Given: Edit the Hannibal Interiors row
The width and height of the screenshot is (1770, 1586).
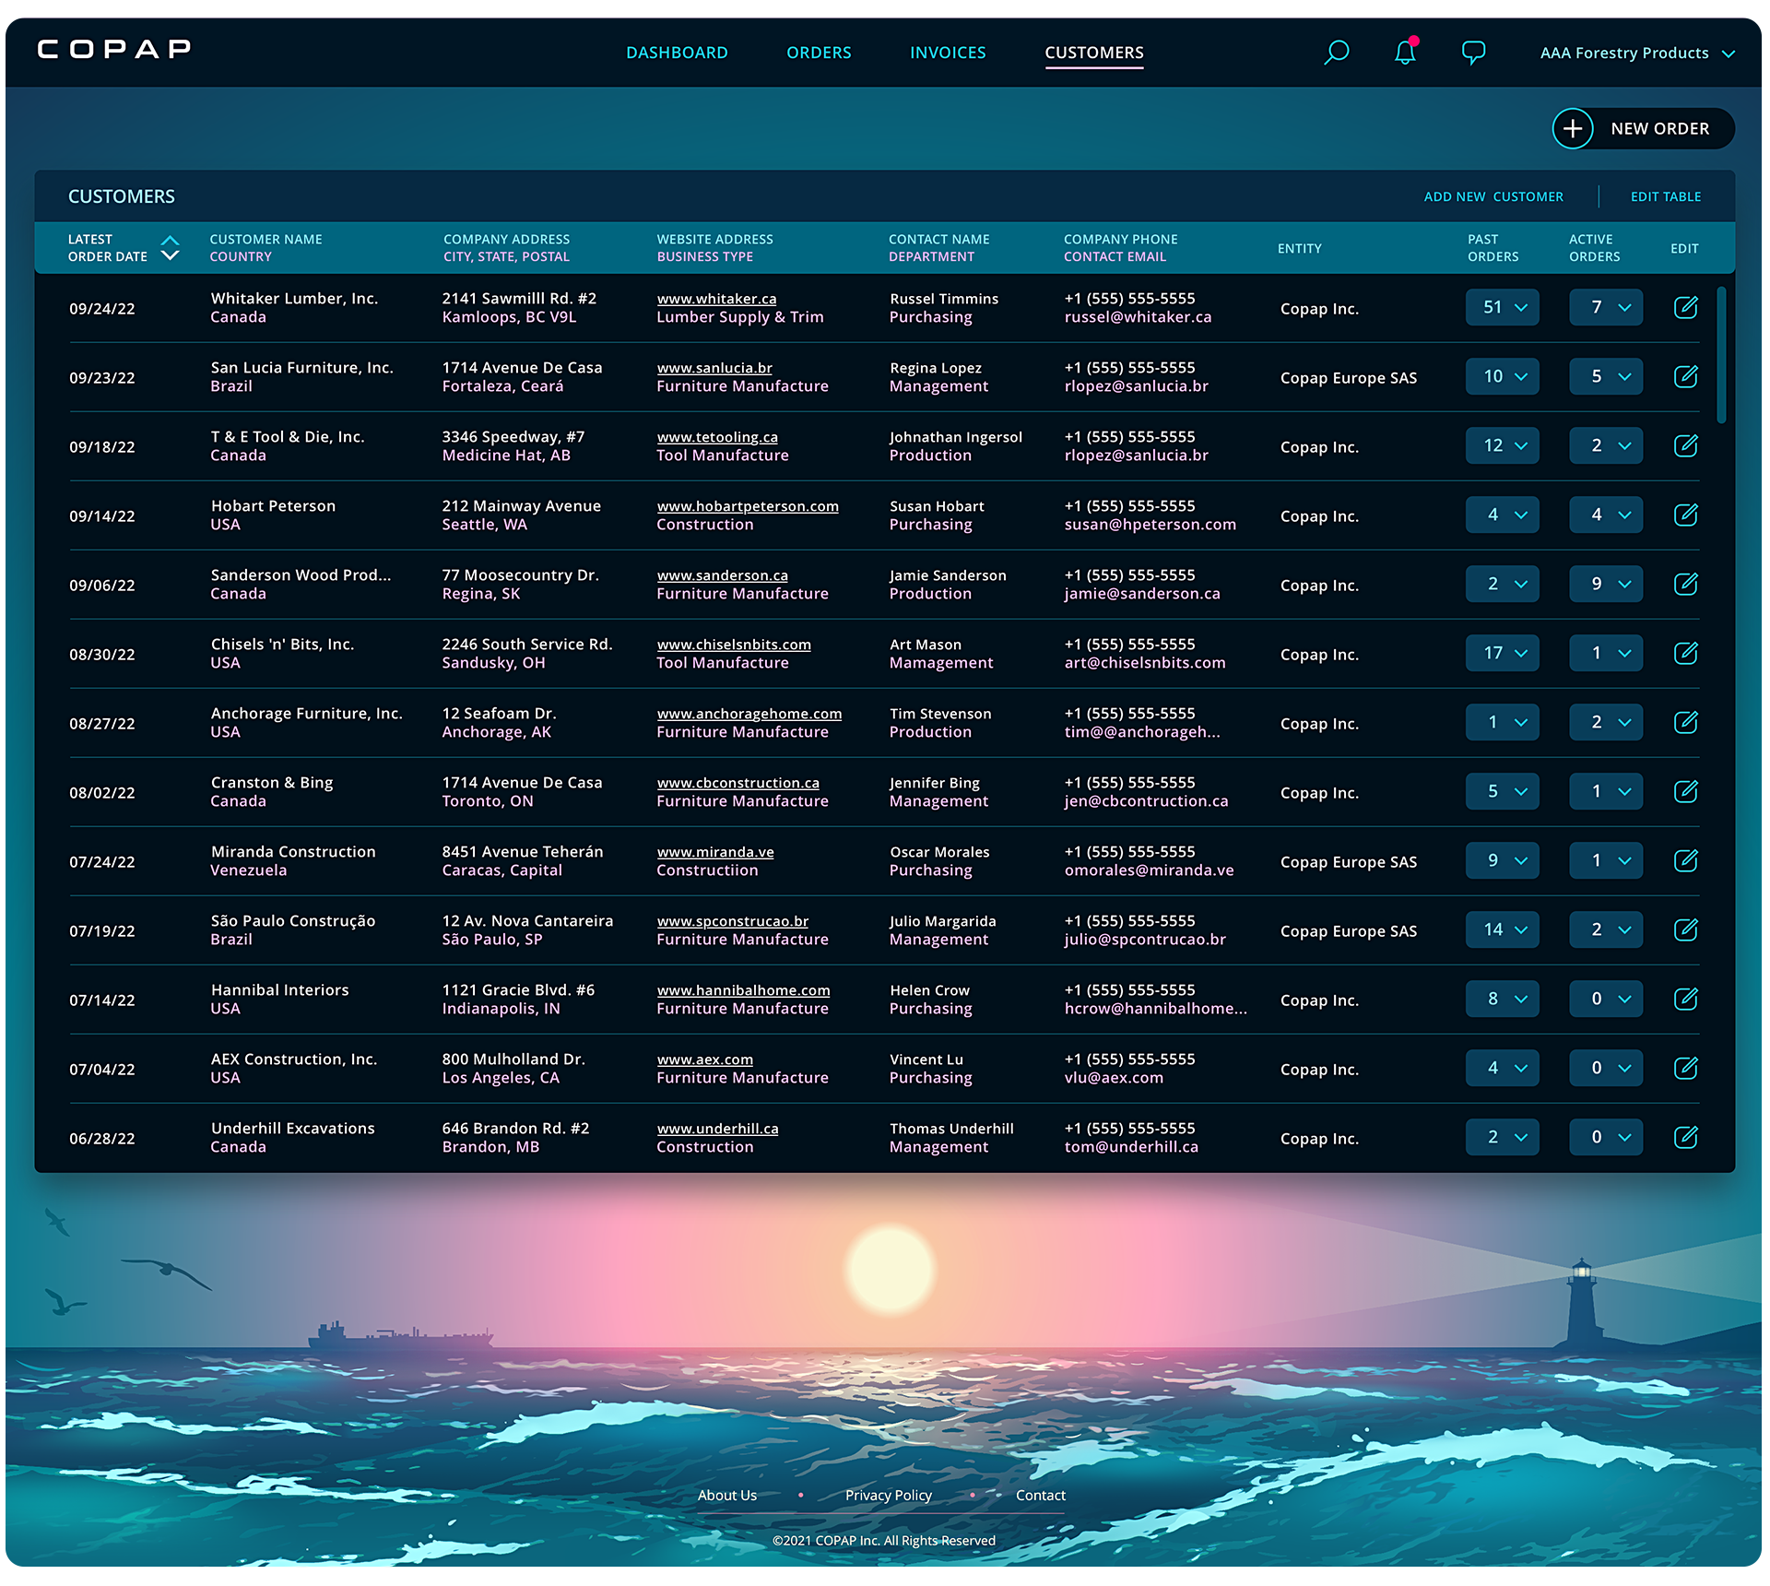Looking at the screenshot, I should pos(1685,999).
